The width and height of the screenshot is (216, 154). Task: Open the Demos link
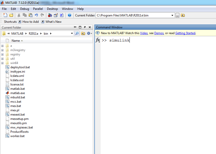click(x=159, y=33)
